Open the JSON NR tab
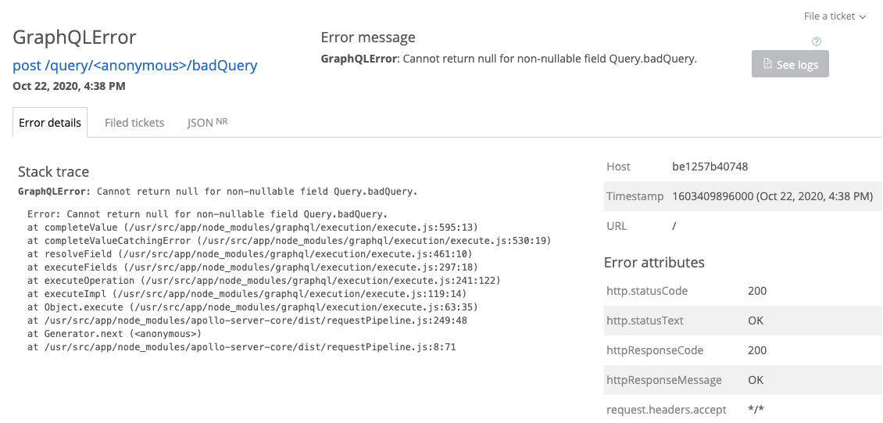883x423 pixels. [207, 122]
